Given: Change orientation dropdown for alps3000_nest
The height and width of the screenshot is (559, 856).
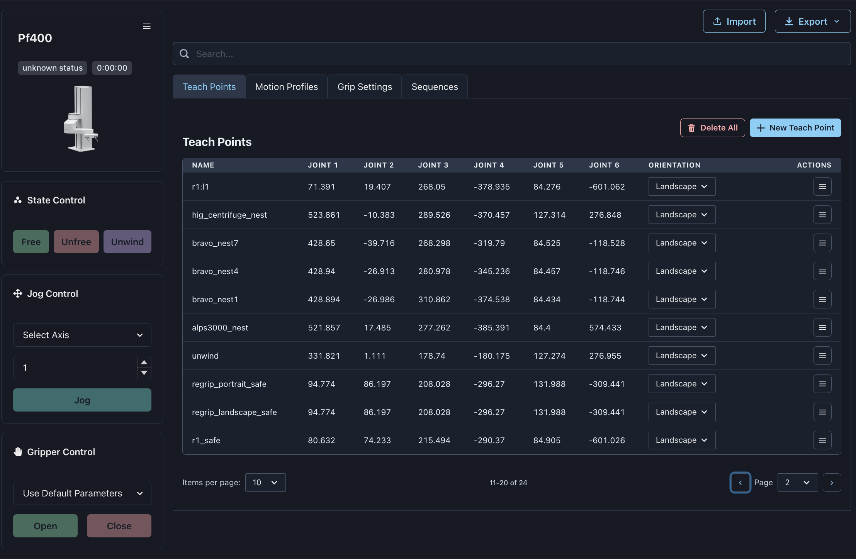Looking at the screenshot, I should coord(682,327).
